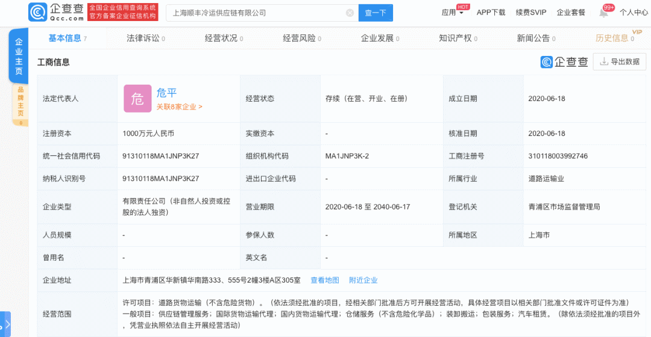Click the 查一下 search button
The width and height of the screenshot is (651, 337).
tap(376, 13)
